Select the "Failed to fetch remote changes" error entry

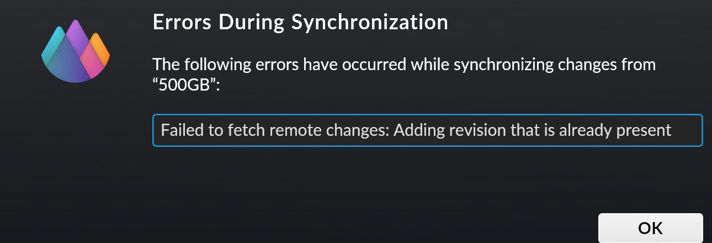pyautogui.click(x=427, y=130)
